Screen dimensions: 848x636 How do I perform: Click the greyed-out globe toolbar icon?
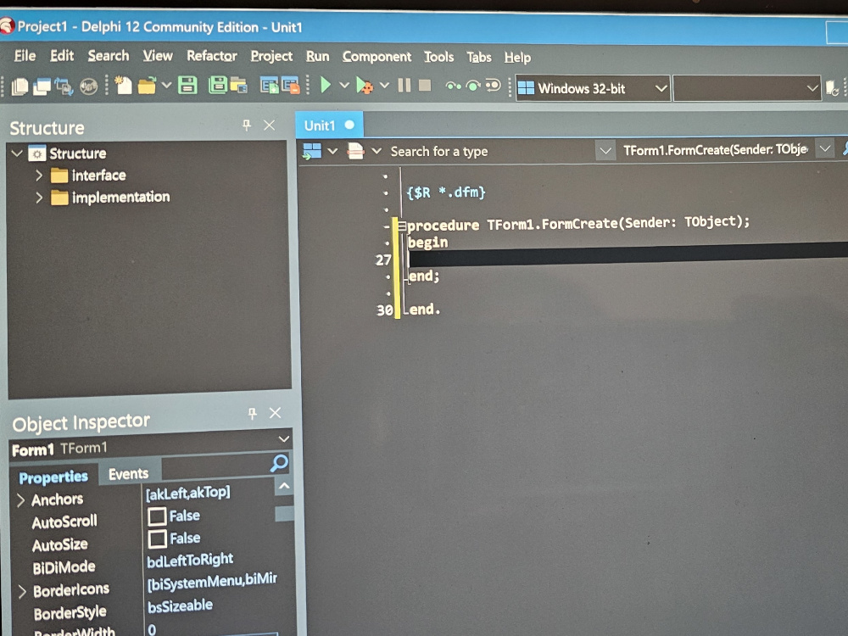89,86
